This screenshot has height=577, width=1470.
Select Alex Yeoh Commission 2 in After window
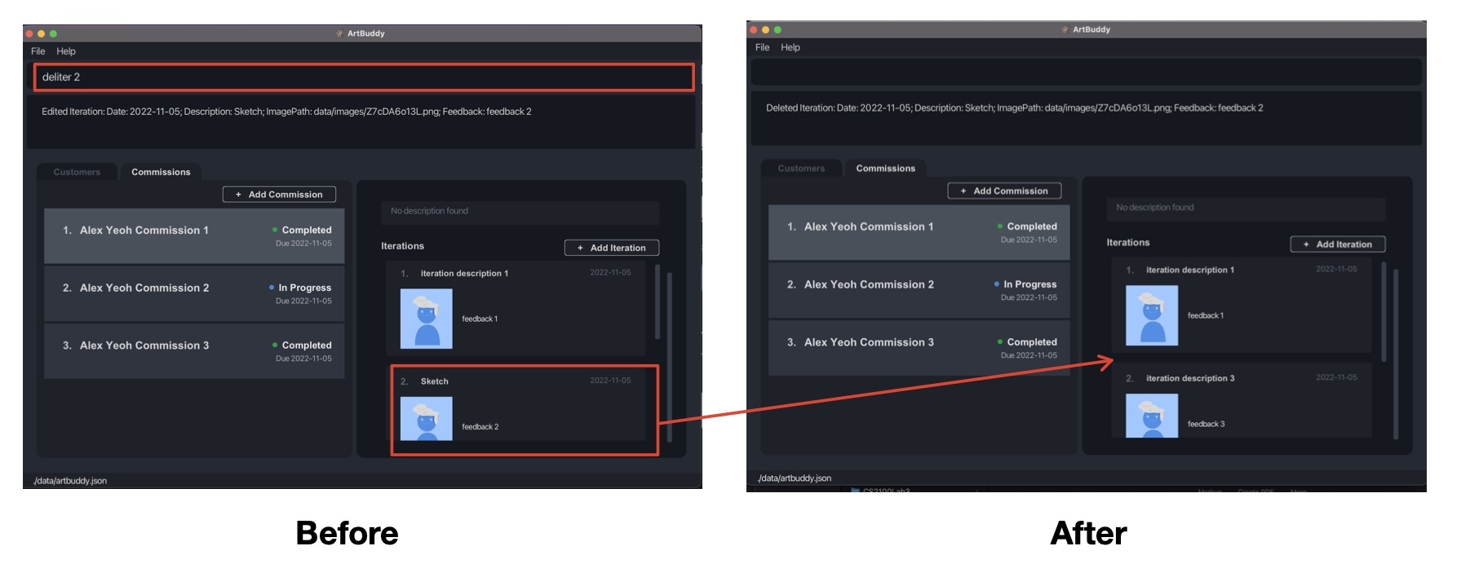pos(919,290)
